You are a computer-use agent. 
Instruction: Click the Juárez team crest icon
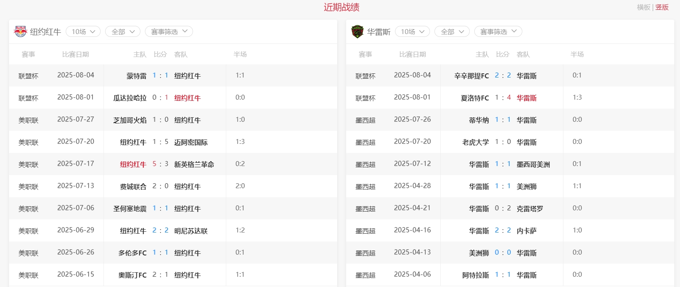[357, 32]
